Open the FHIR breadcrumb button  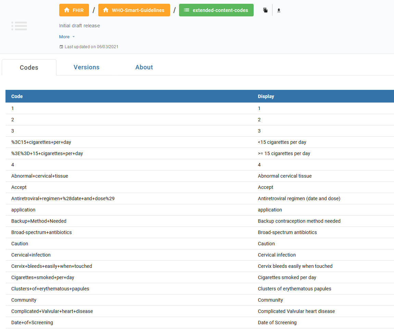tap(74, 10)
